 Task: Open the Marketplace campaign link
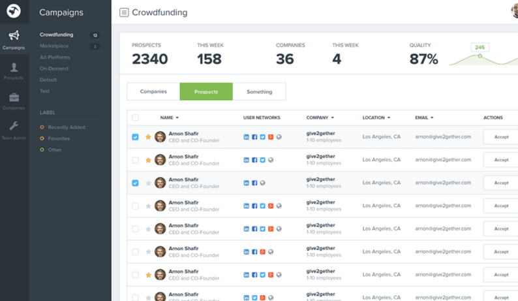[54, 46]
